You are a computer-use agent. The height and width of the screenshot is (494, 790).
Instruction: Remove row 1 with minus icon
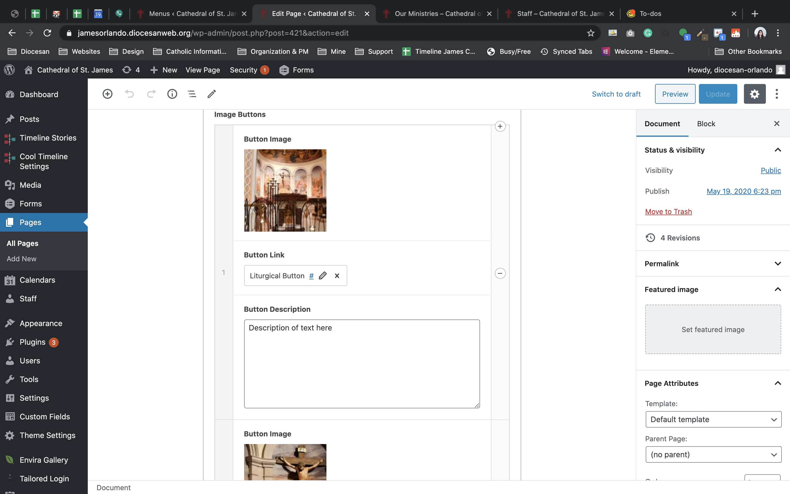pos(500,273)
